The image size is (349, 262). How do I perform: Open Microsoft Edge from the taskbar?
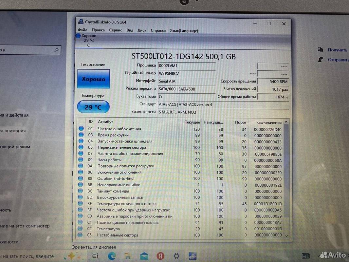pos(111,256)
